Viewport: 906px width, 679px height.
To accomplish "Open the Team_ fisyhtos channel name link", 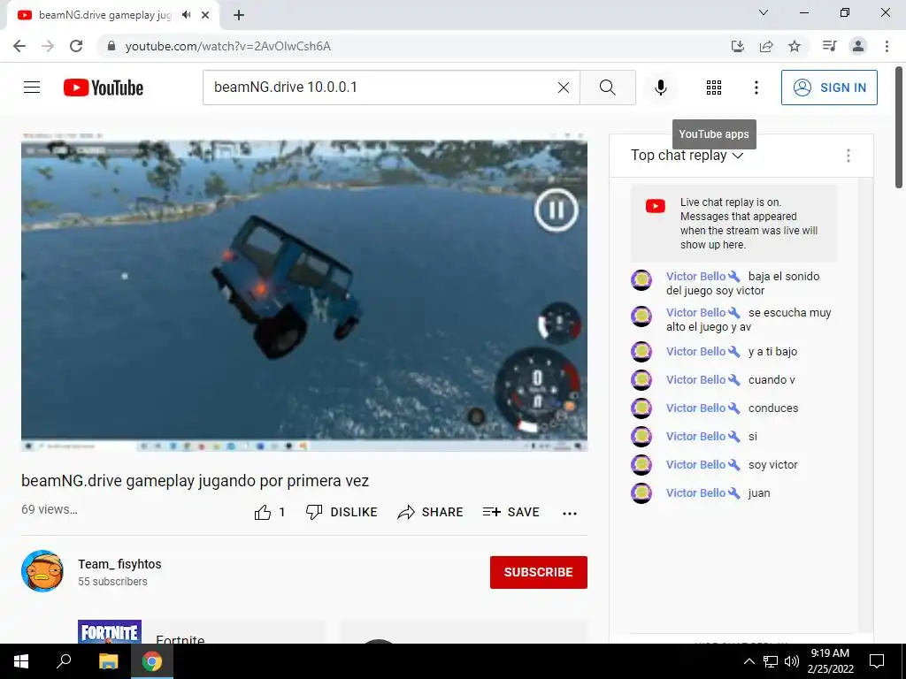I will coord(119,564).
